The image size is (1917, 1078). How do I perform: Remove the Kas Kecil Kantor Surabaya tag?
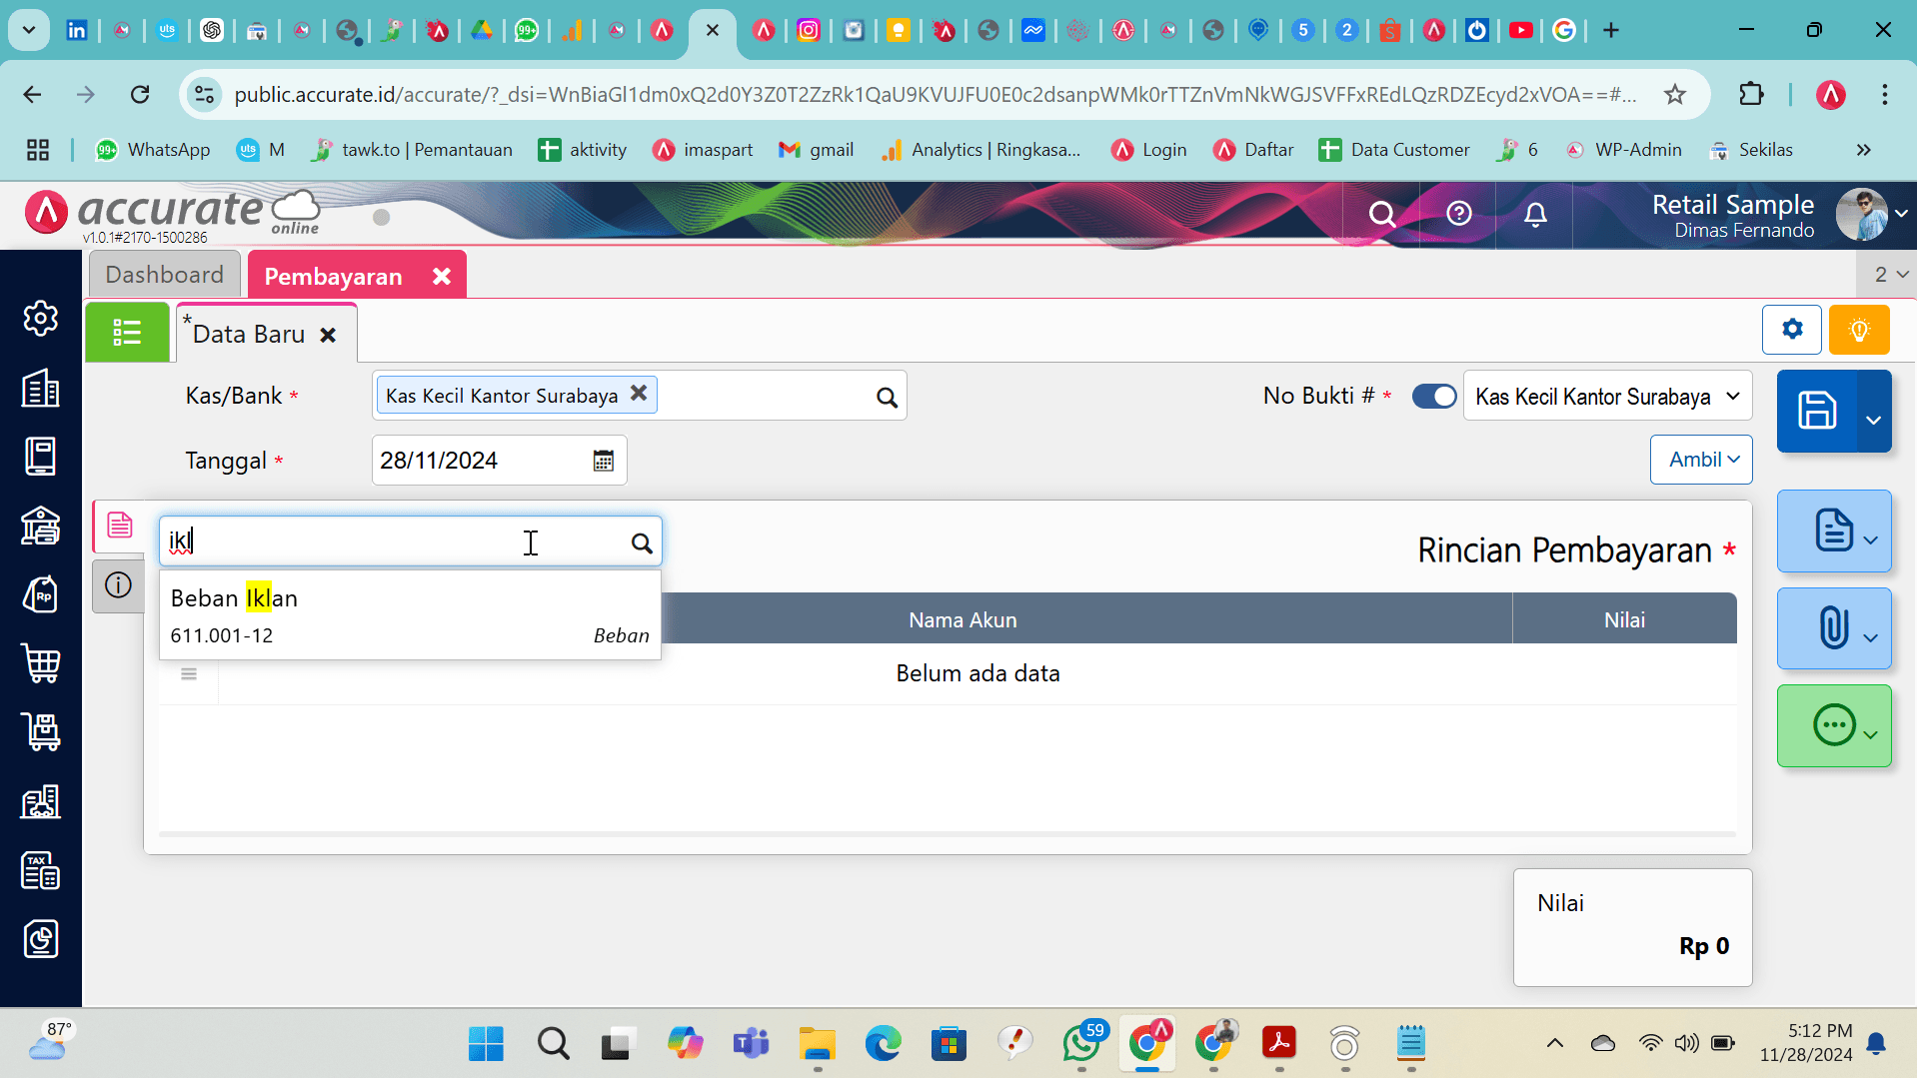pos(639,394)
